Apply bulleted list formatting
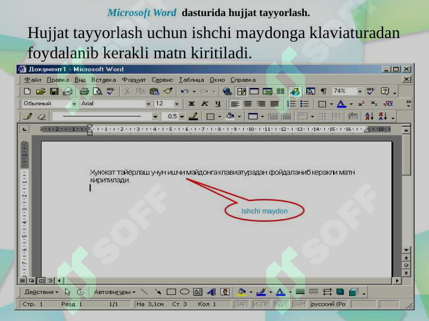 (304, 103)
